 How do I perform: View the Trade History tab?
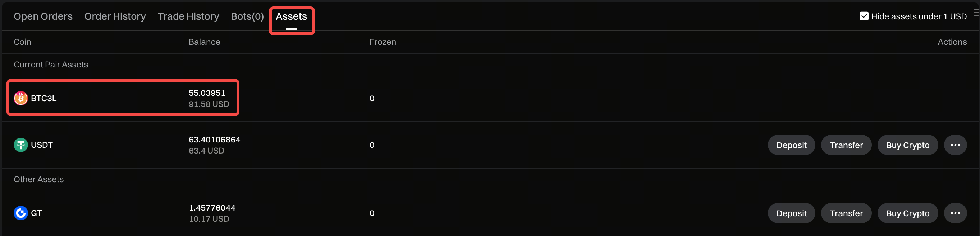click(x=188, y=16)
